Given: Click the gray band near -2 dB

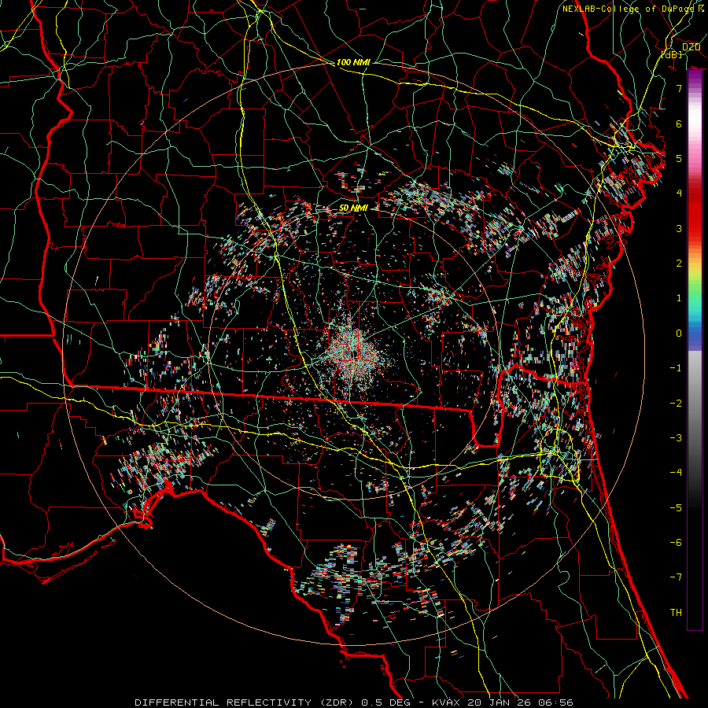Looking at the screenshot, I should [x=695, y=403].
